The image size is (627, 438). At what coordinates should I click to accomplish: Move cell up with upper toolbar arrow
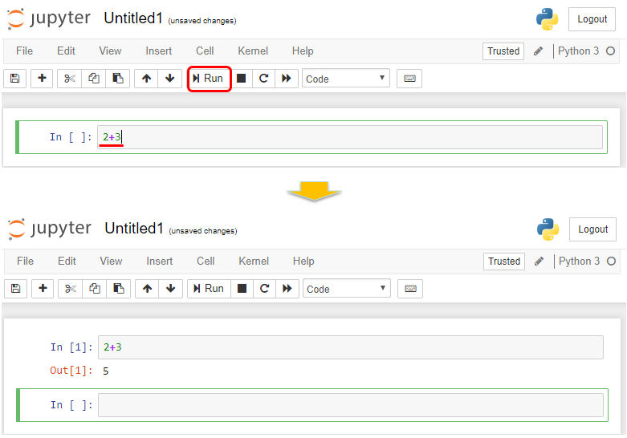point(146,79)
